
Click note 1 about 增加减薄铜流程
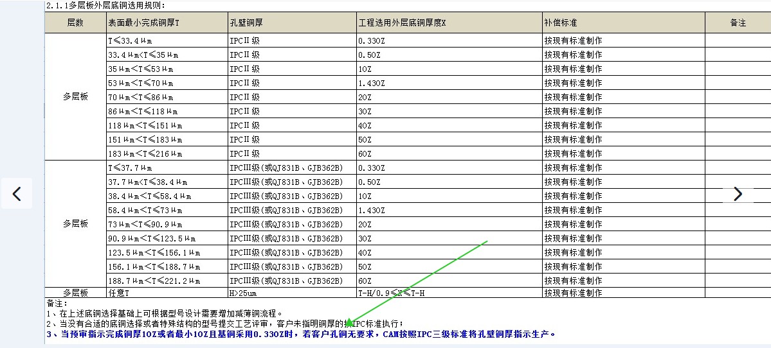pos(165,313)
